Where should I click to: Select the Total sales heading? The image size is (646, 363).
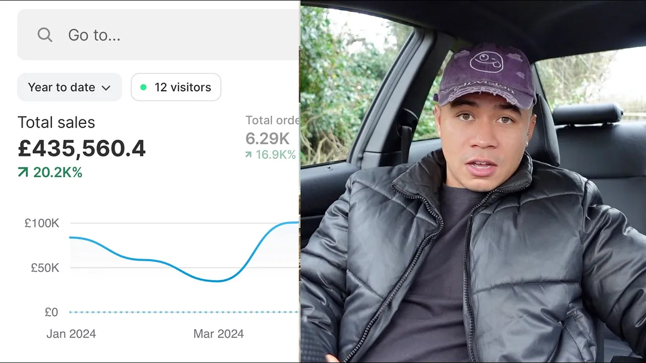[x=56, y=123]
